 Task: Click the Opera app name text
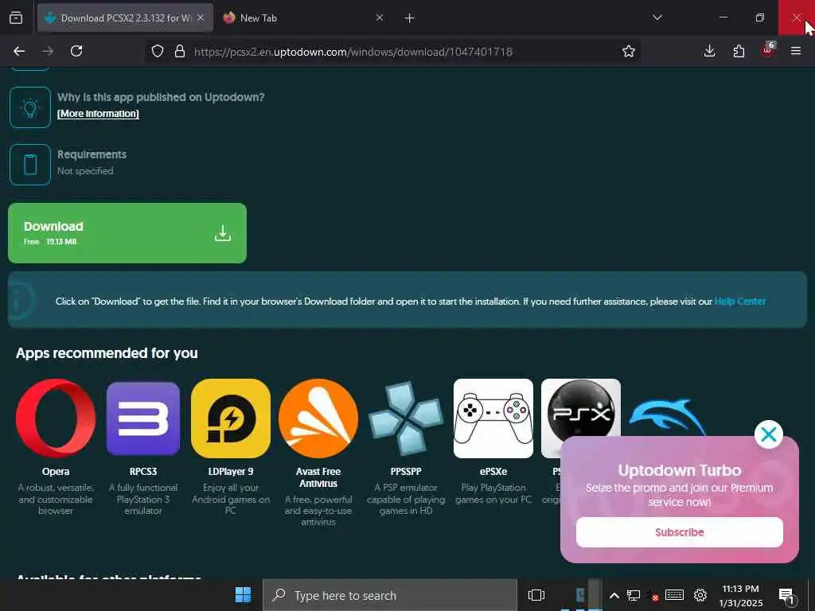(x=56, y=472)
